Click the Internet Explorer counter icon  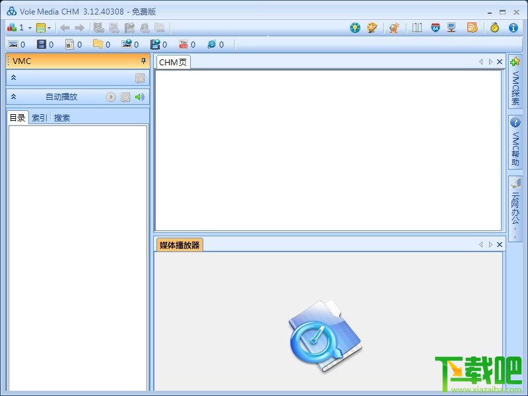[x=212, y=44]
